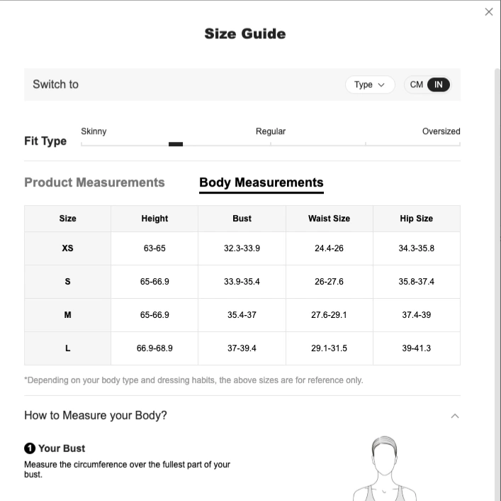This screenshot has width=501, height=501.
Task: Click the body illustration figure
Action: 384,468
